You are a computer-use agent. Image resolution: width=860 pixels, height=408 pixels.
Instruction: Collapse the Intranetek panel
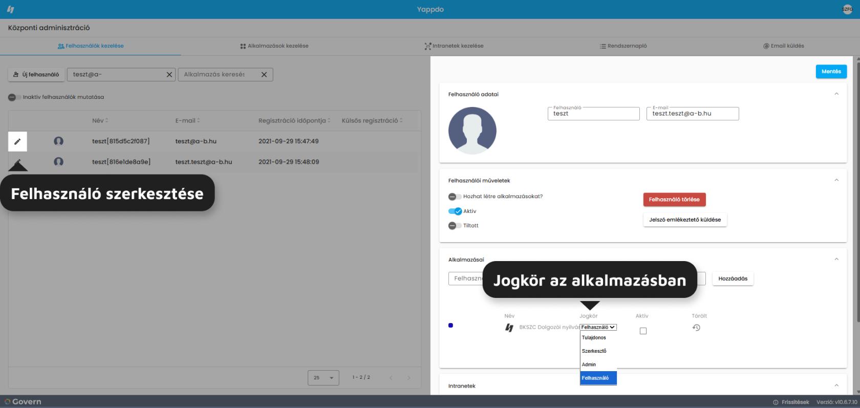point(836,385)
